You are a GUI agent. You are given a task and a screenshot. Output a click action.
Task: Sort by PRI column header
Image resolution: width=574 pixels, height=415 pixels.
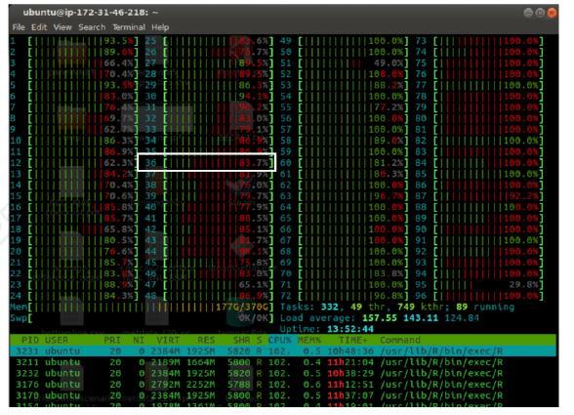click(x=112, y=340)
